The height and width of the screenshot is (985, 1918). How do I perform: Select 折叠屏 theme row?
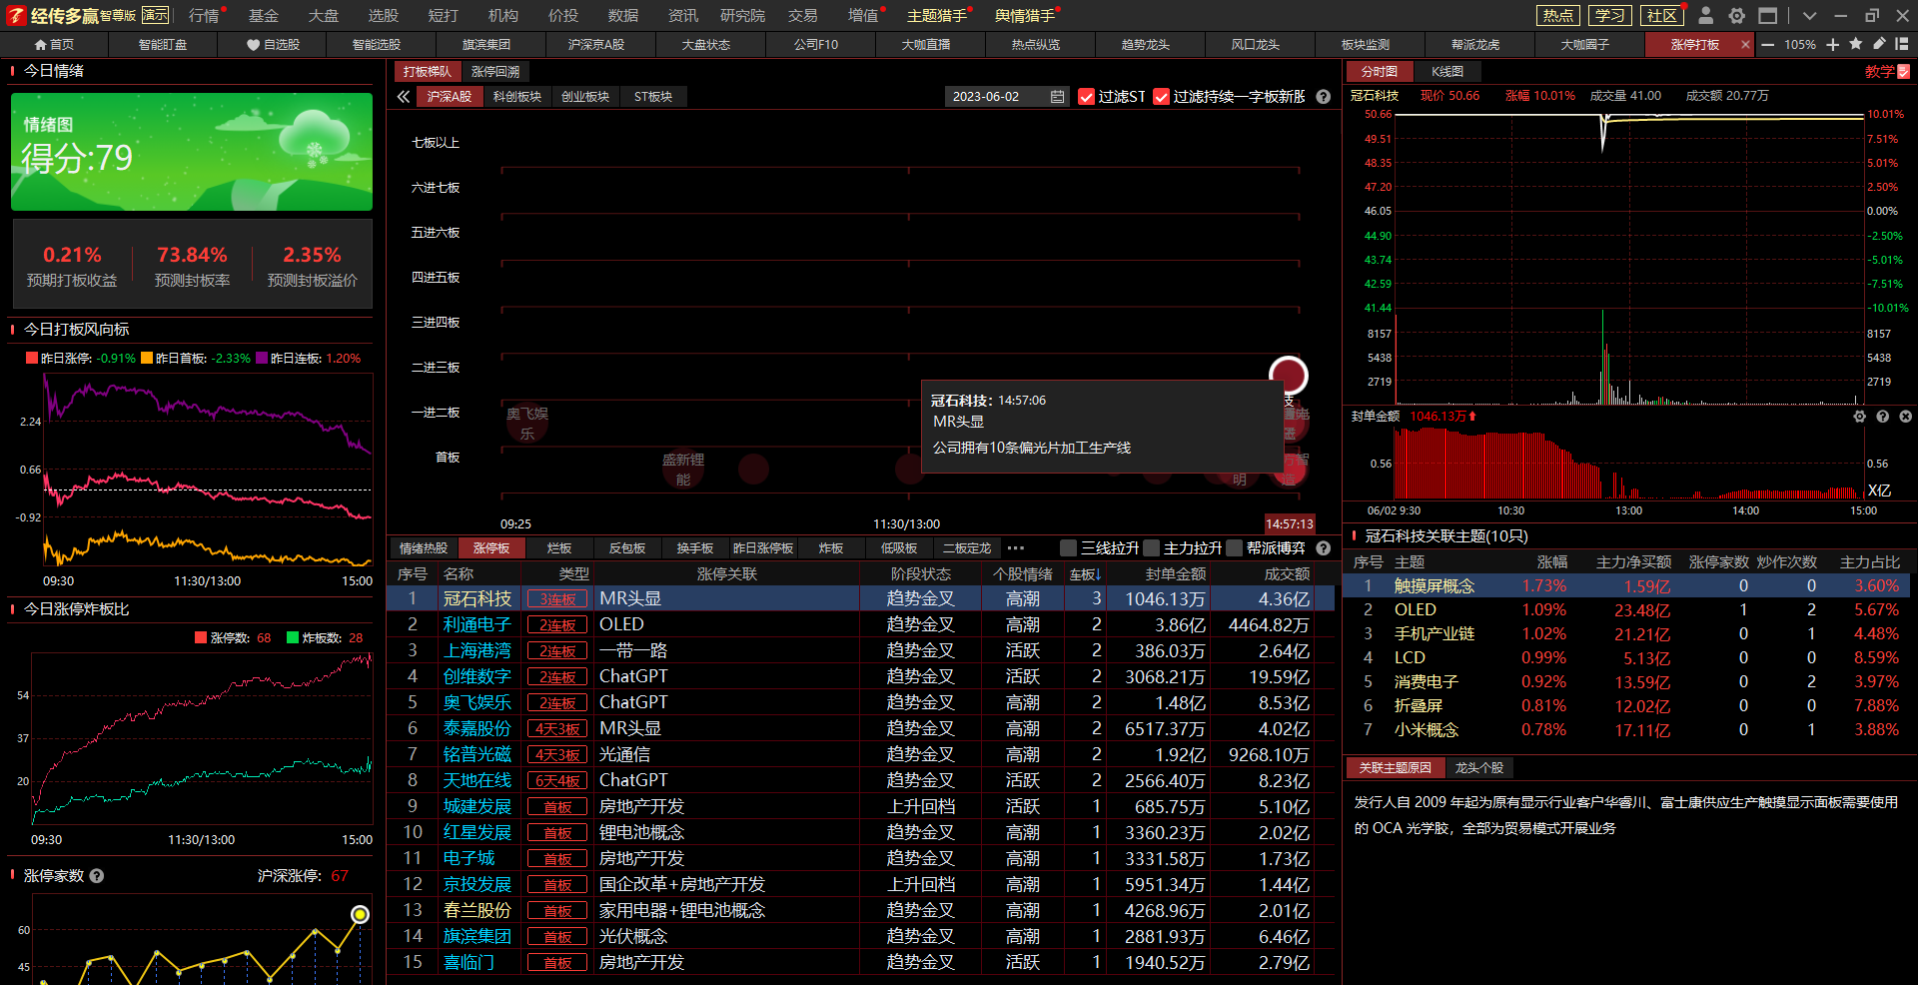click(x=1626, y=706)
